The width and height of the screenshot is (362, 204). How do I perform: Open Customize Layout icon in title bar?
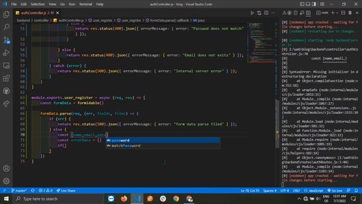(x=322, y=4)
